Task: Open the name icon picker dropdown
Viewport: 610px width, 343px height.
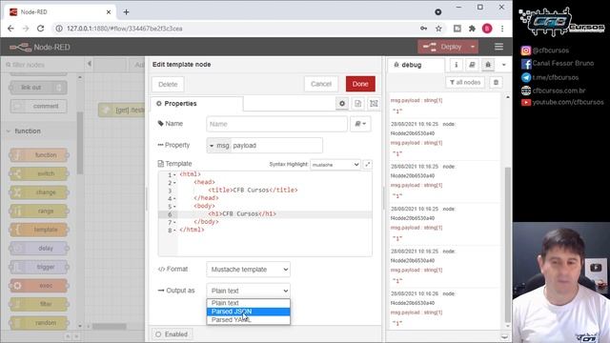Action: pos(360,124)
